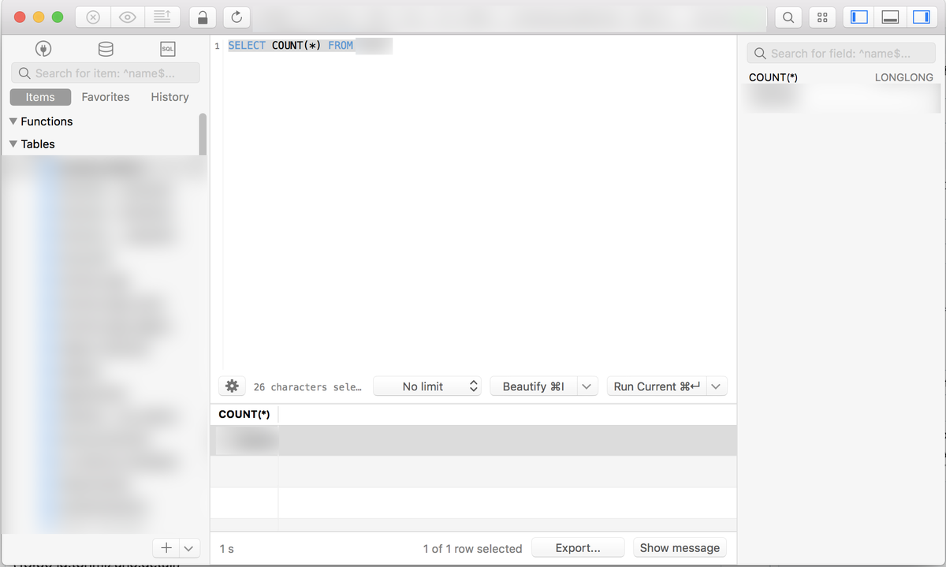Switch to the Favorites tab
The height and width of the screenshot is (567, 946).
point(106,97)
